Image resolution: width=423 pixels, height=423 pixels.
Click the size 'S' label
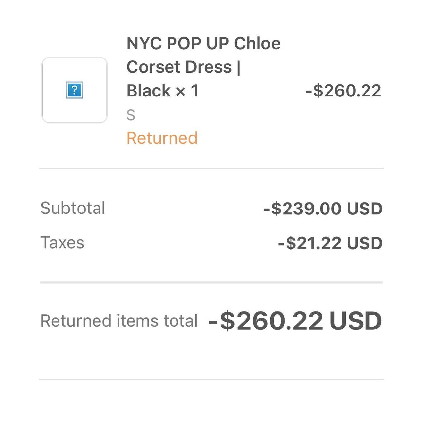131,115
